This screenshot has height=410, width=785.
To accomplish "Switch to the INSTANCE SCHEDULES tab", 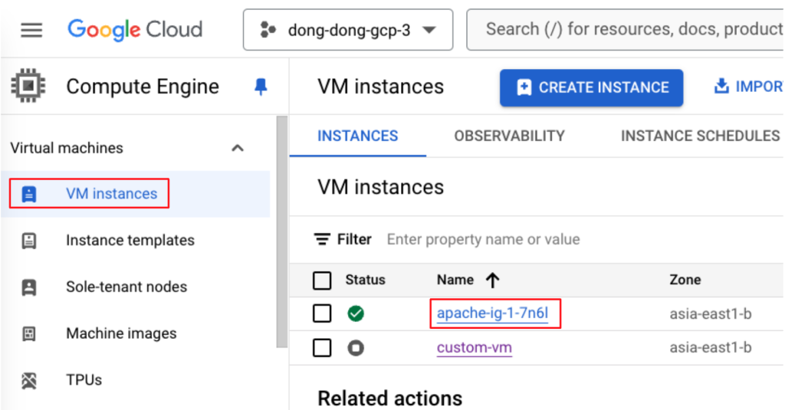I will [701, 136].
